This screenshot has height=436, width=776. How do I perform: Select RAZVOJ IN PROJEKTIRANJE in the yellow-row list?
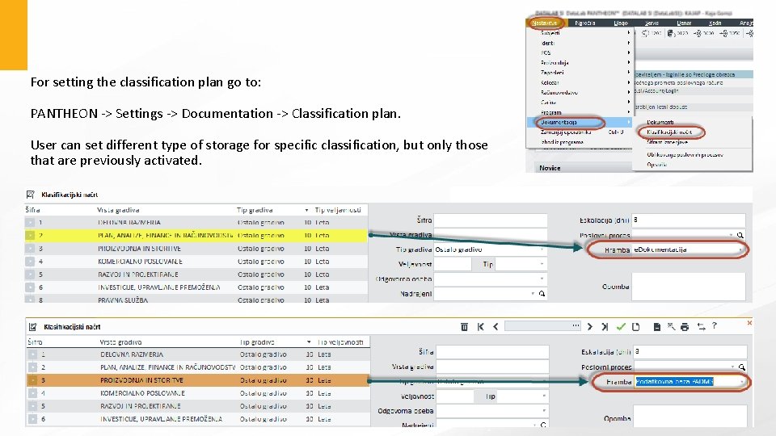[196, 274]
